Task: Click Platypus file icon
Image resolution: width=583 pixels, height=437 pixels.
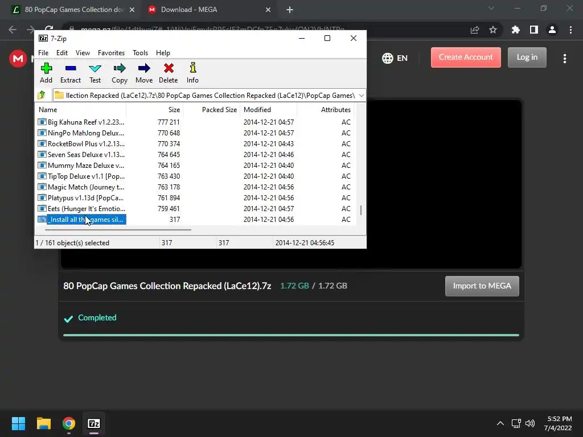Action: 42,197
